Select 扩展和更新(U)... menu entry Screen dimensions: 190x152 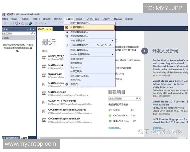tap(89, 28)
